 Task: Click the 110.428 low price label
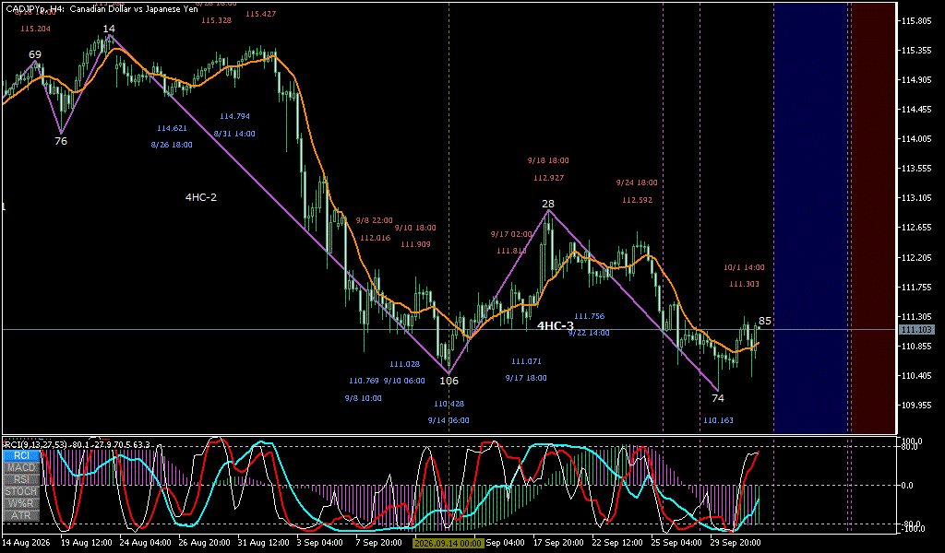[x=449, y=404]
